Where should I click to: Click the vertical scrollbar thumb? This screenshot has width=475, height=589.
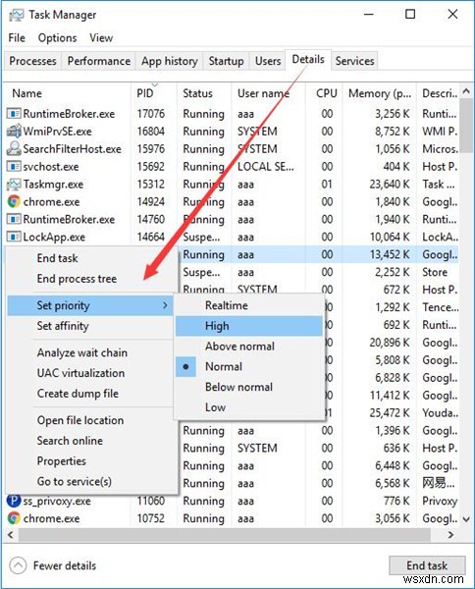click(466, 126)
